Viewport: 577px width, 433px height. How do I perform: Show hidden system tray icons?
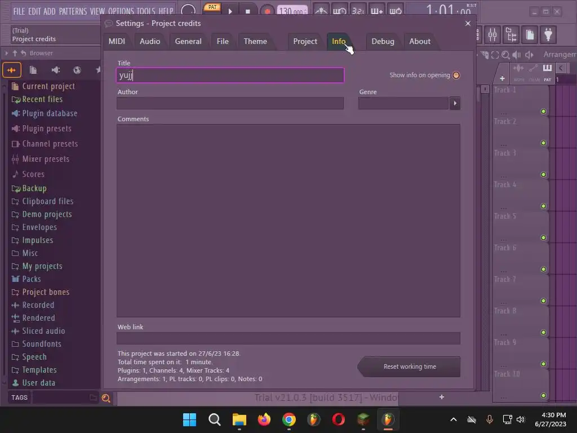454,419
